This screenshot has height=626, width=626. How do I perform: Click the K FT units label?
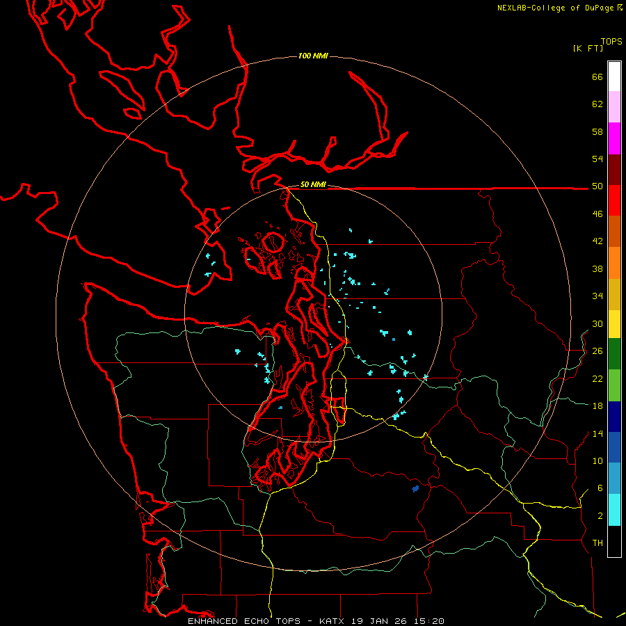click(x=588, y=48)
